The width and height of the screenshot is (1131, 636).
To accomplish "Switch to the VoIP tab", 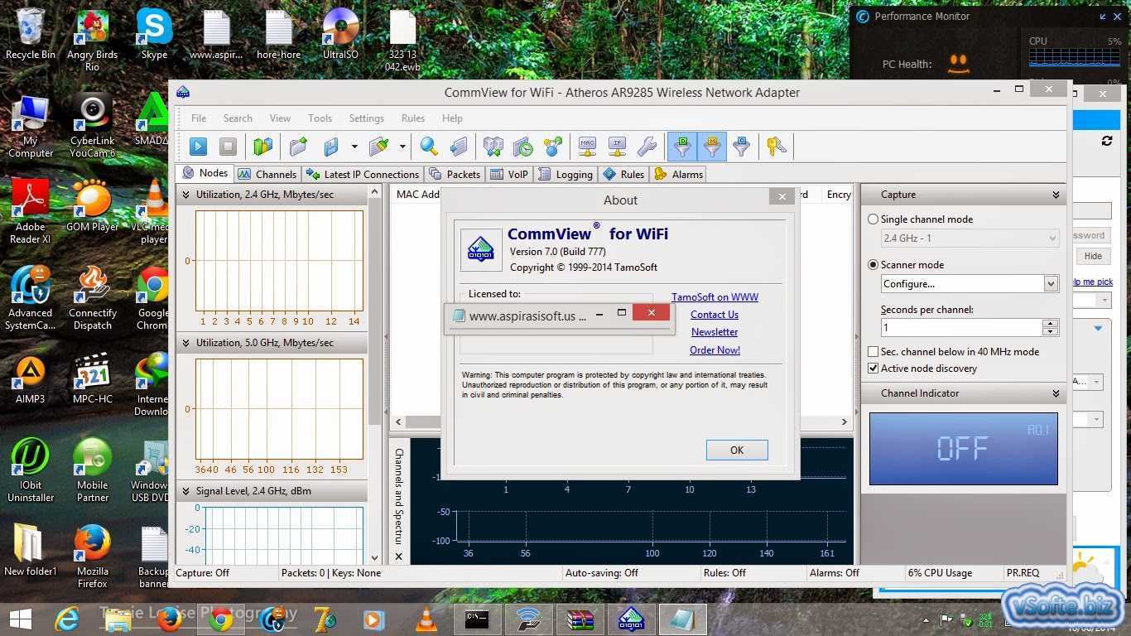I will 509,174.
